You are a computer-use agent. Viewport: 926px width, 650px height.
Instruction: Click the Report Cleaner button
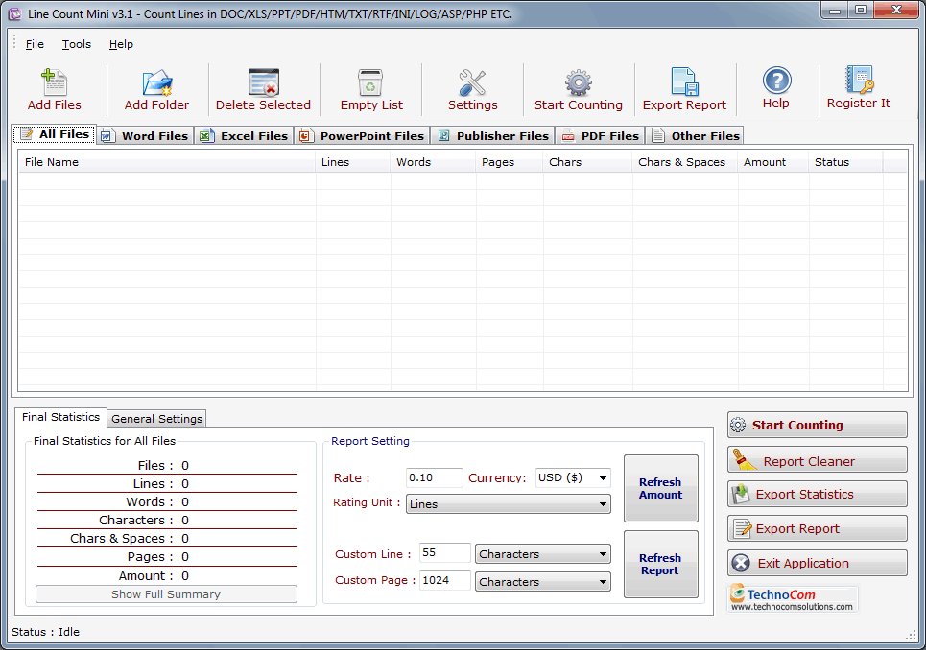pyautogui.click(x=817, y=460)
